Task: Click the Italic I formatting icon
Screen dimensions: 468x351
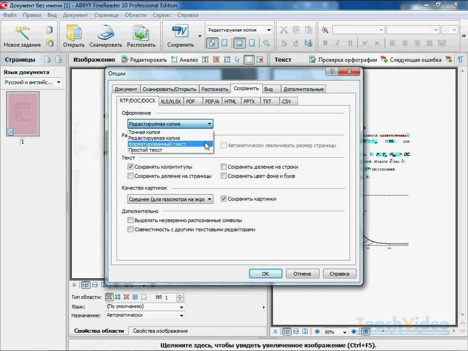Action: [337, 43]
